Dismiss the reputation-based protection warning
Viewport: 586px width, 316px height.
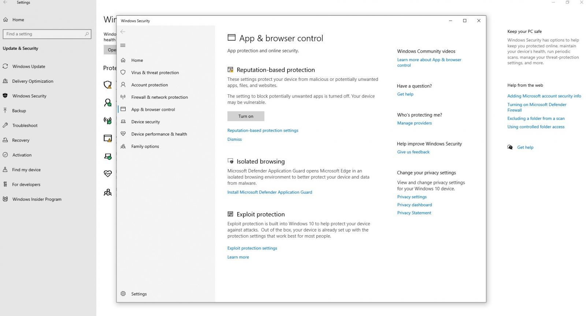click(234, 139)
